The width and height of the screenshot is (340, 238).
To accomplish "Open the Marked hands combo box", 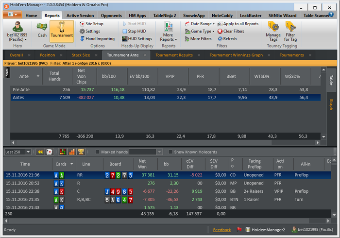I will 146,152.
